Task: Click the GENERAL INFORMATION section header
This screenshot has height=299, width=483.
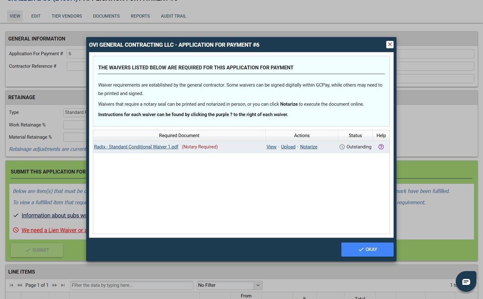Action: pyautogui.click(x=37, y=39)
